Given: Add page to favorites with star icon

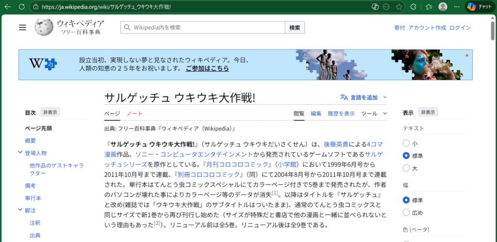Looking at the screenshot, I should pos(399,7).
